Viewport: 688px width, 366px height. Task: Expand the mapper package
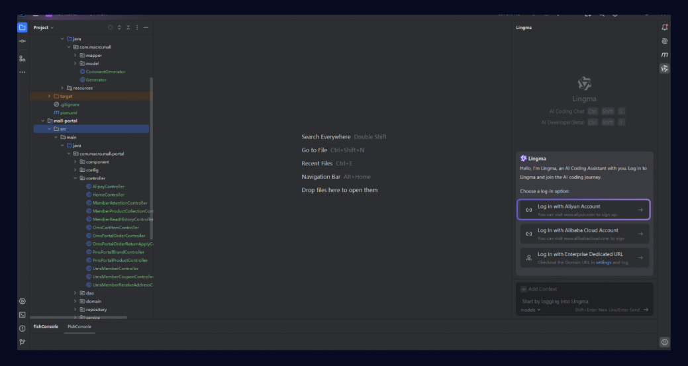click(x=75, y=55)
